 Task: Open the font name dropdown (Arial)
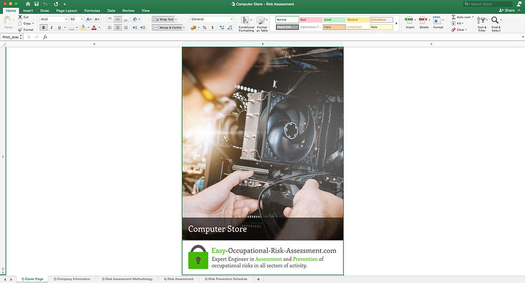tap(66, 19)
